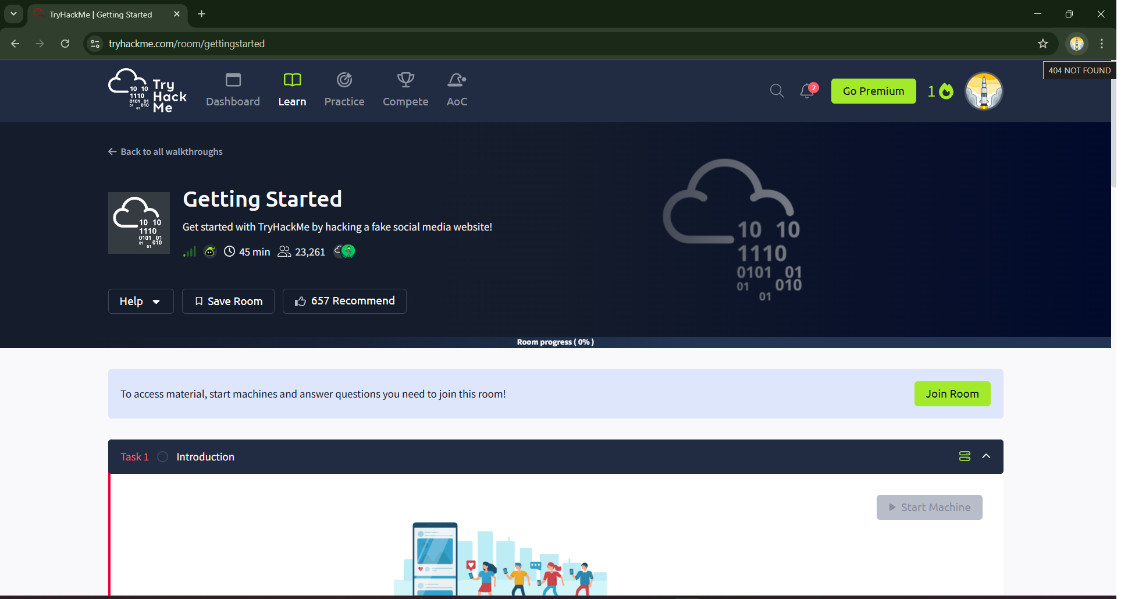Image resolution: width=1128 pixels, height=599 pixels.
Task: Follow Back to all walkthroughs link
Action: [165, 152]
